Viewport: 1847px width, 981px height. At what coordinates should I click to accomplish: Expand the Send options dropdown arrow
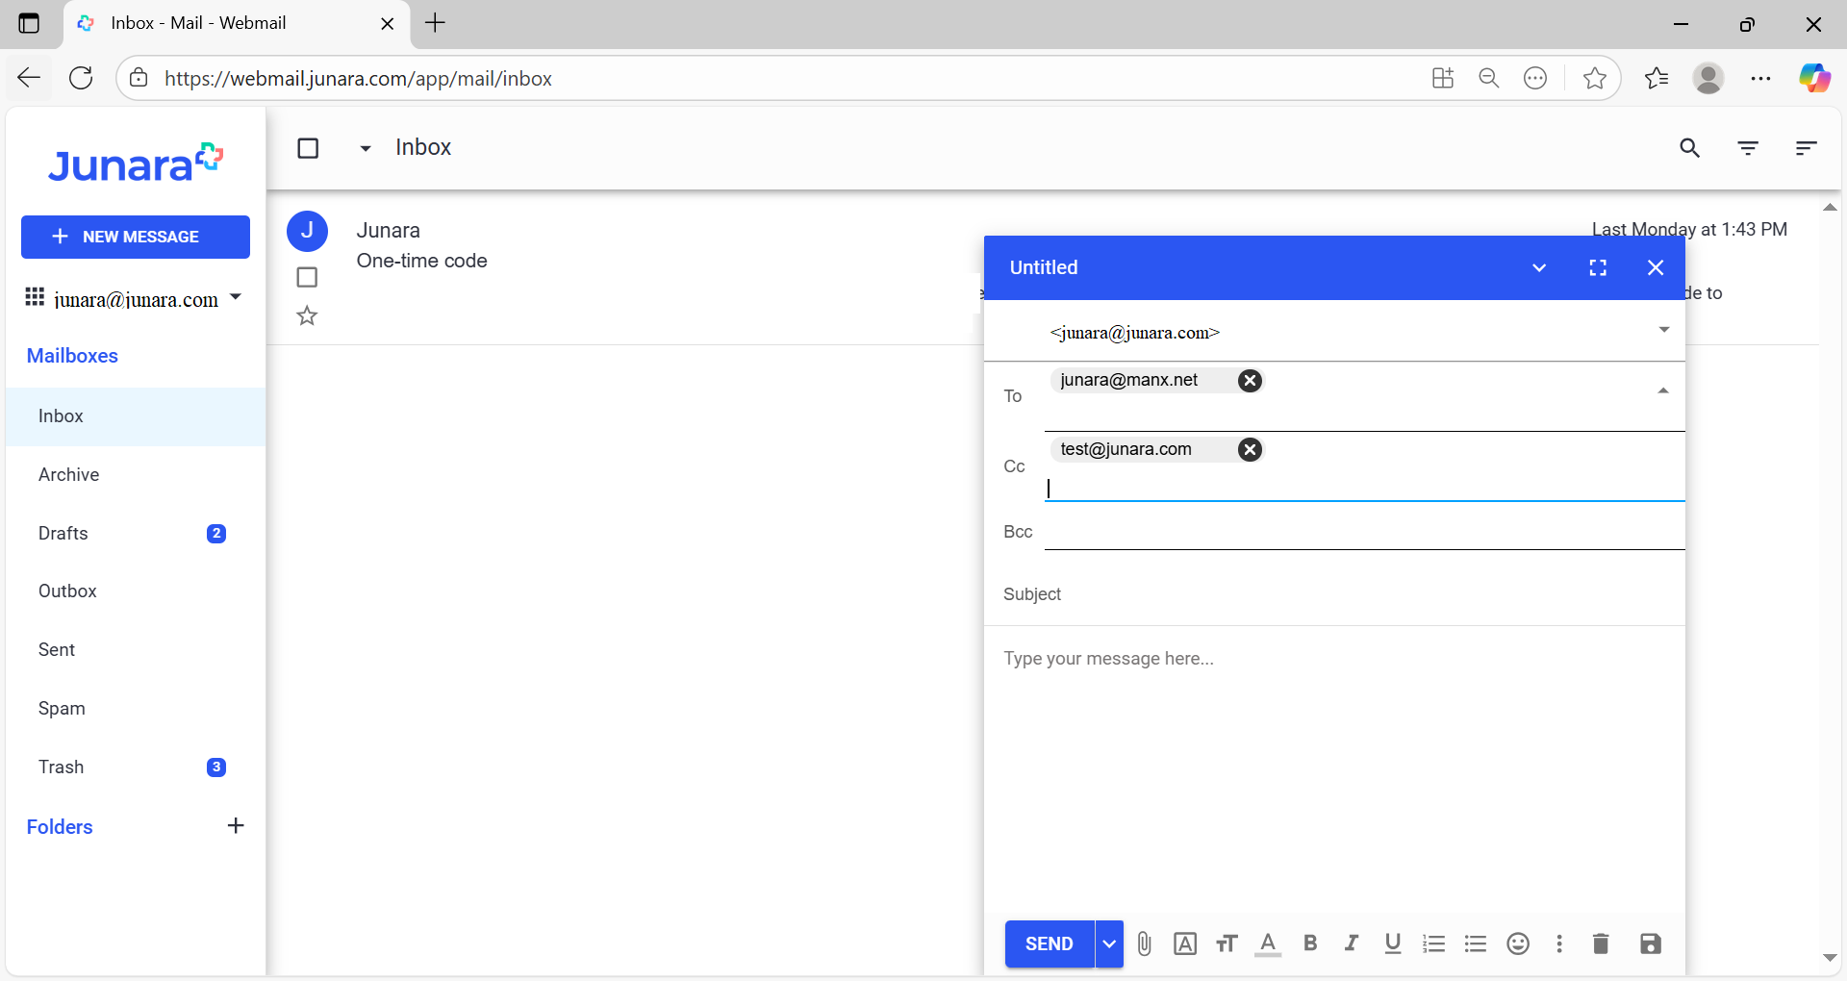click(1109, 943)
